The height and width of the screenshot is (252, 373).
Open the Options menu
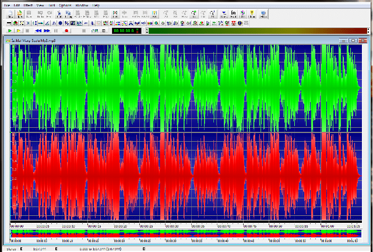pos(65,4)
